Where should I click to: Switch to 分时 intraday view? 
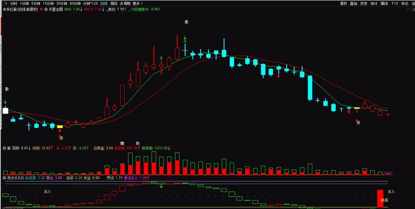(14, 4)
